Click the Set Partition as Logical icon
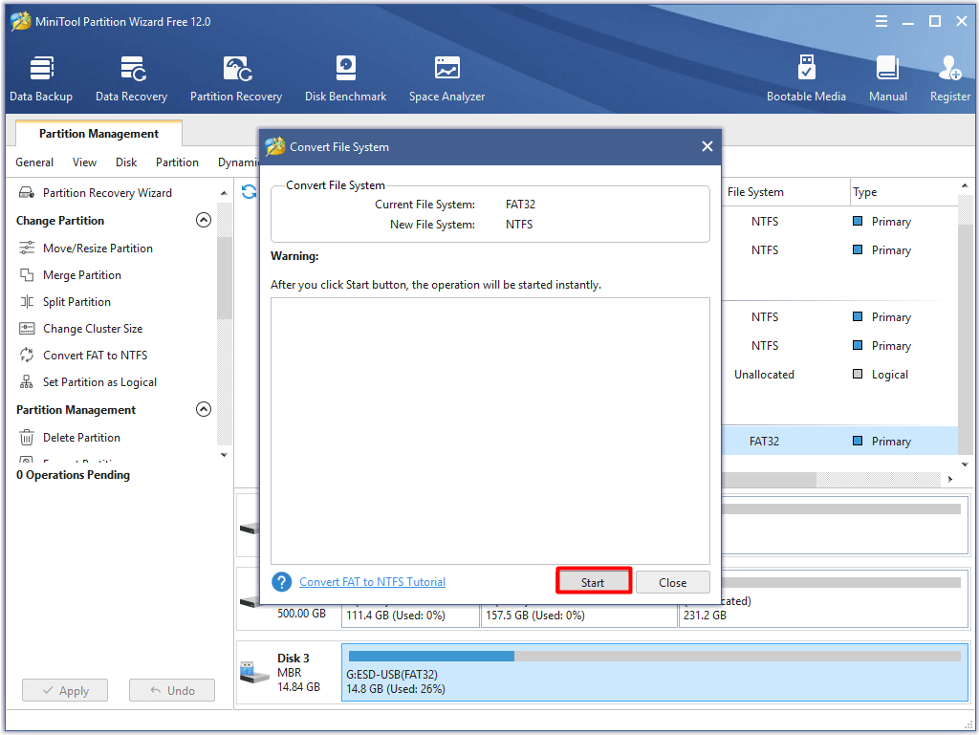This screenshot has width=979, height=735. pyautogui.click(x=27, y=382)
